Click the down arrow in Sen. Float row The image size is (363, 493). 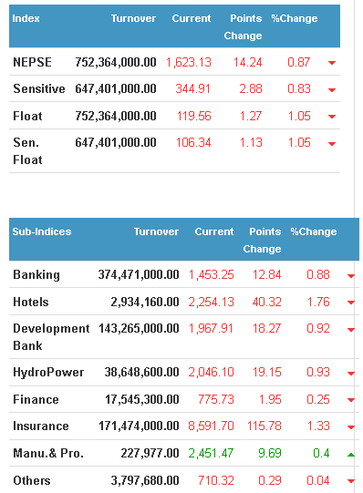coord(332,144)
